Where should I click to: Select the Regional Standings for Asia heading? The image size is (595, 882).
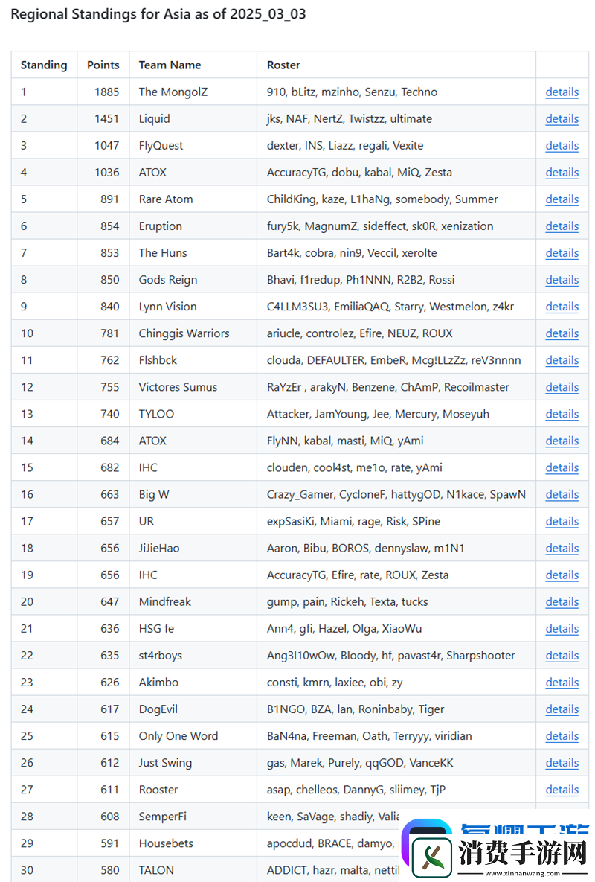pos(158,14)
